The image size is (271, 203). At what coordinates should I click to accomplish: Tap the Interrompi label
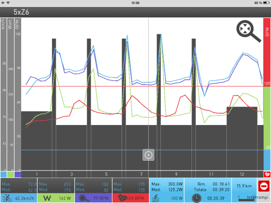pos(257,197)
